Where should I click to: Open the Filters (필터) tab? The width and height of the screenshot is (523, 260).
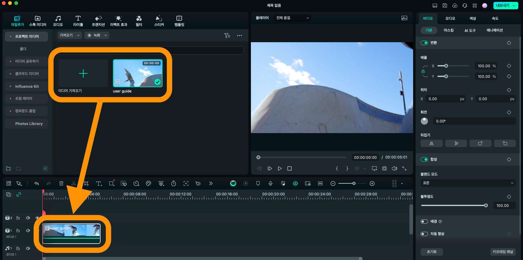point(139,21)
